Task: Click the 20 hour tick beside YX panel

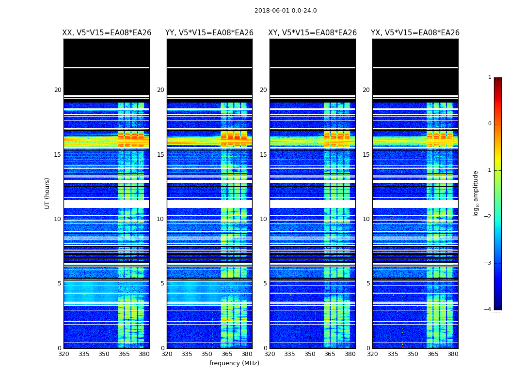Action: click(x=366, y=90)
